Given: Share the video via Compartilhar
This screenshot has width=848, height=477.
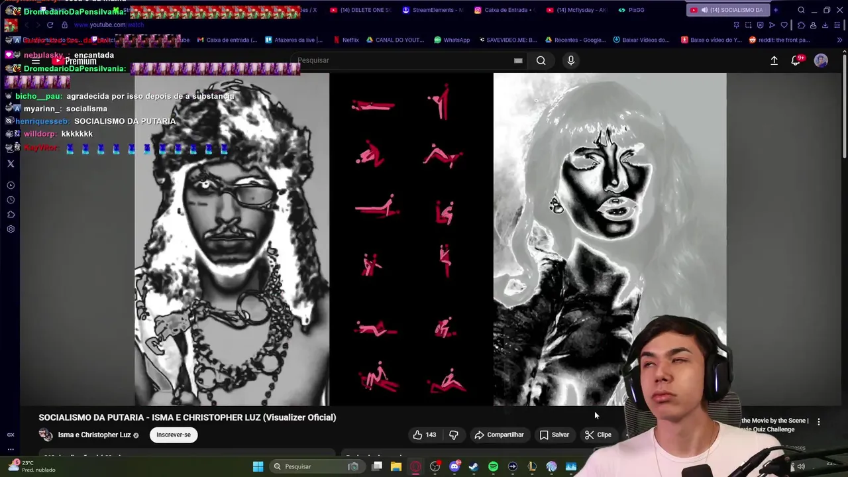Looking at the screenshot, I should pyautogui.click(x=499, y=435).
